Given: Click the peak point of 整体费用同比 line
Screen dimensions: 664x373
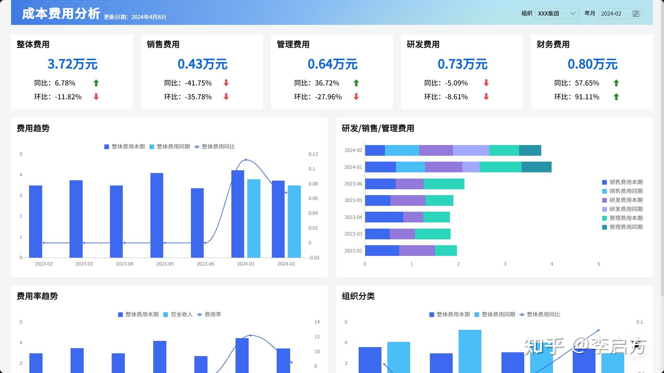Looking at the screenshot, I should tap(246, 160).
